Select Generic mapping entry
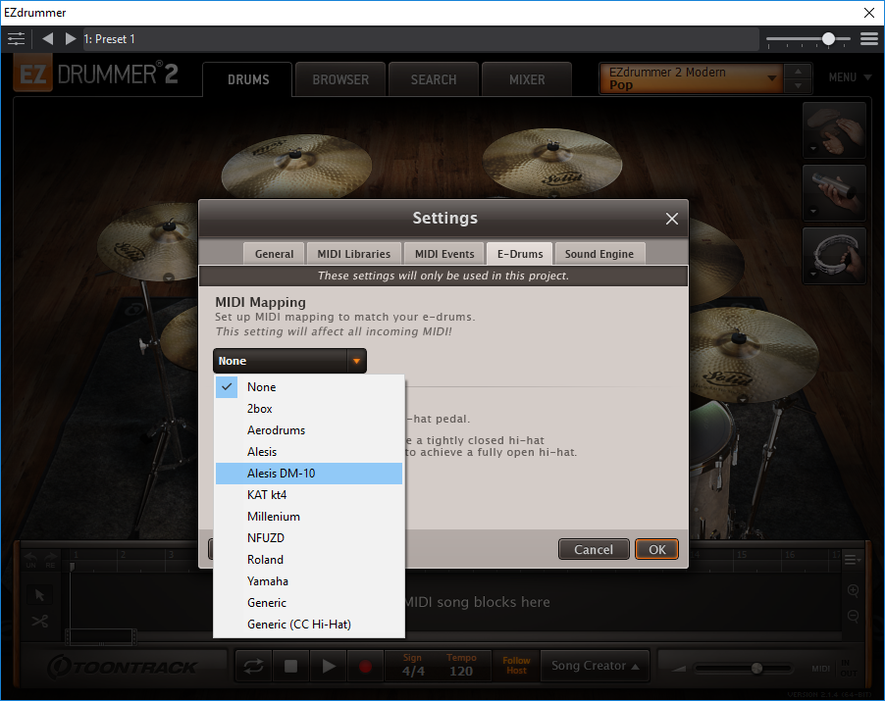 click(309, 602)
